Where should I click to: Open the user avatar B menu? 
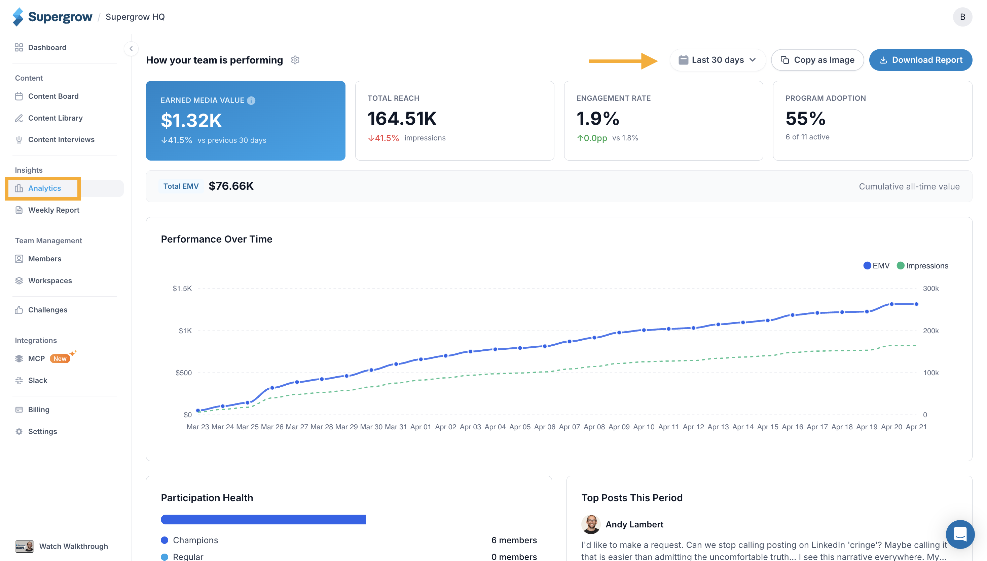962,17
